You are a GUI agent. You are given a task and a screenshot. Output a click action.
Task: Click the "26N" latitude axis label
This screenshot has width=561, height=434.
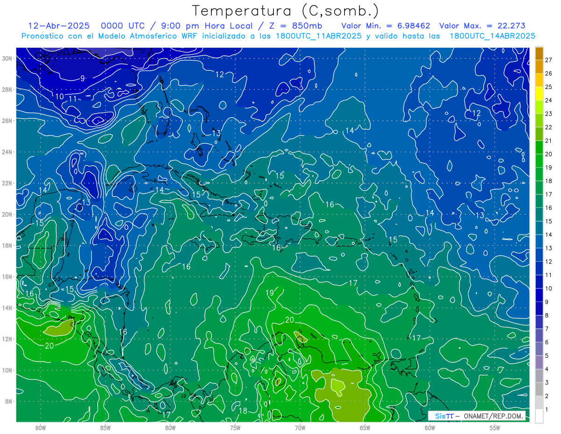pyautogui.click(x=8, y=121)
